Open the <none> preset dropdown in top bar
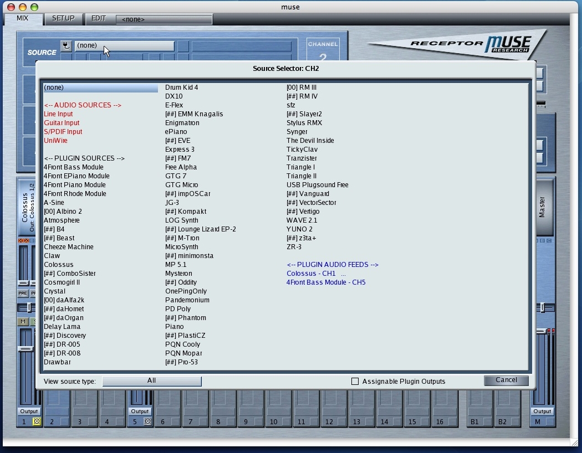Viewport: 582px width, 453px height. [164, 19]
